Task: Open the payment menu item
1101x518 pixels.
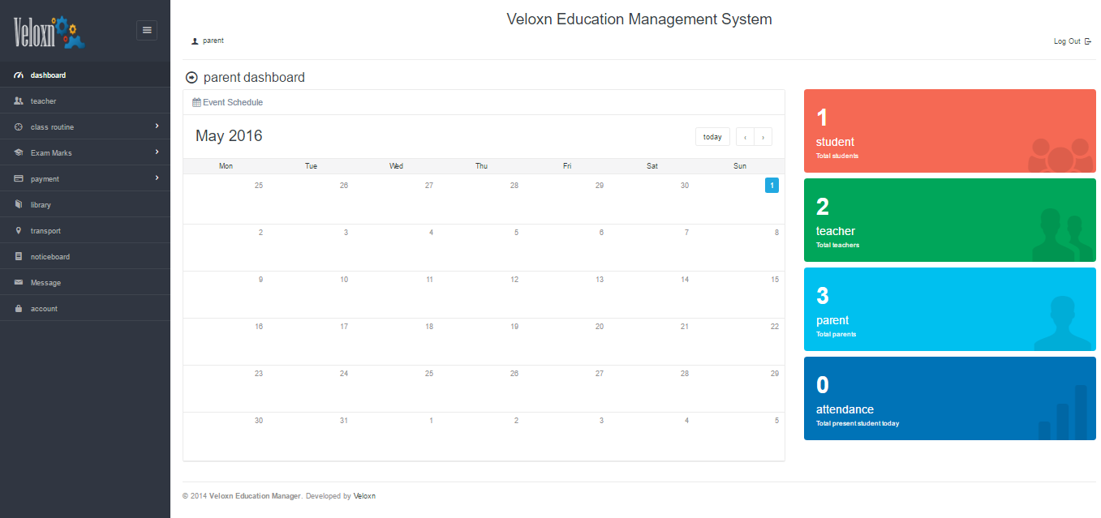Action: pyautogui.click(x=45, y=179)
